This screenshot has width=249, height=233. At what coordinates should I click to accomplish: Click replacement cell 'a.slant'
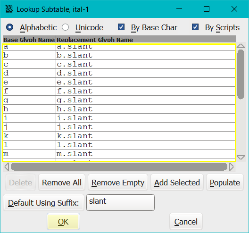145,48
